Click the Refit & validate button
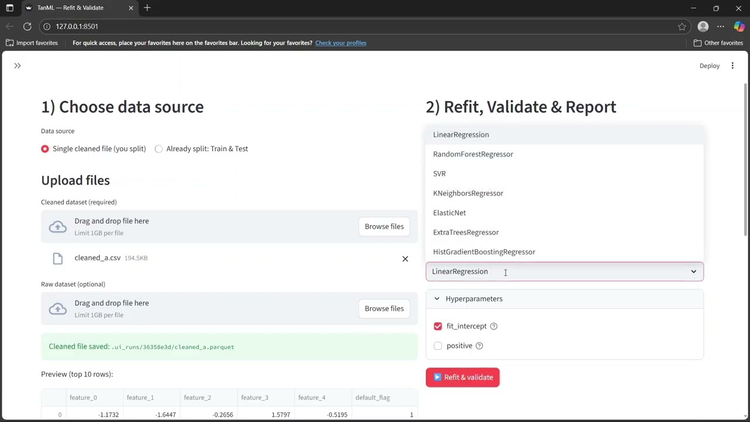The height and width of the screenshot is (422, 750). point(462,377)
